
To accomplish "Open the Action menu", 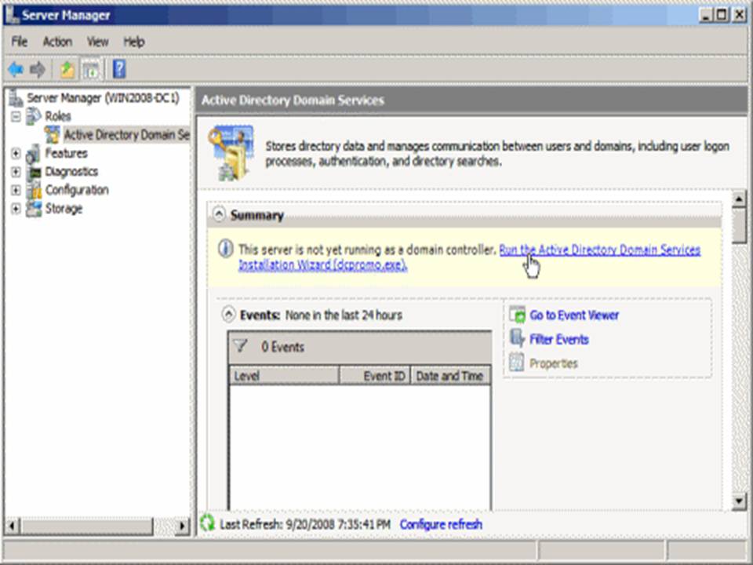I will click(57, 42).
